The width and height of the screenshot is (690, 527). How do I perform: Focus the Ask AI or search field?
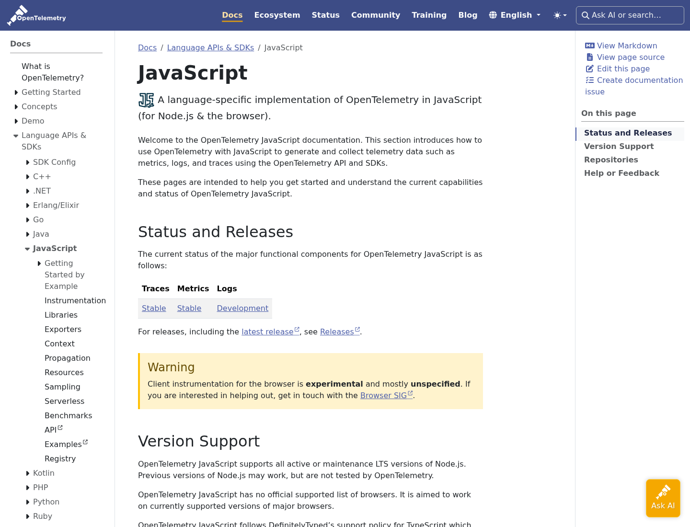(x=630, y=15)
